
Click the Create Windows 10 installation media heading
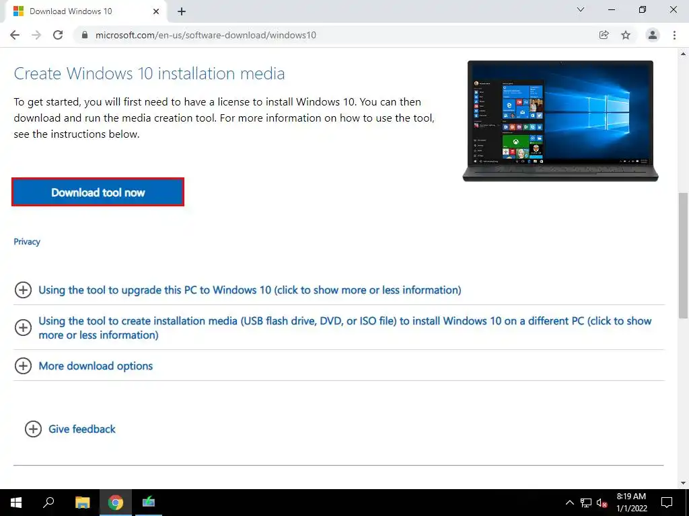(x=149, y=73)
